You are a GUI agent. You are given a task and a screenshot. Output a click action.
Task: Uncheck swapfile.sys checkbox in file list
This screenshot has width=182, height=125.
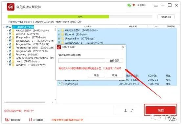pos(59,84)
